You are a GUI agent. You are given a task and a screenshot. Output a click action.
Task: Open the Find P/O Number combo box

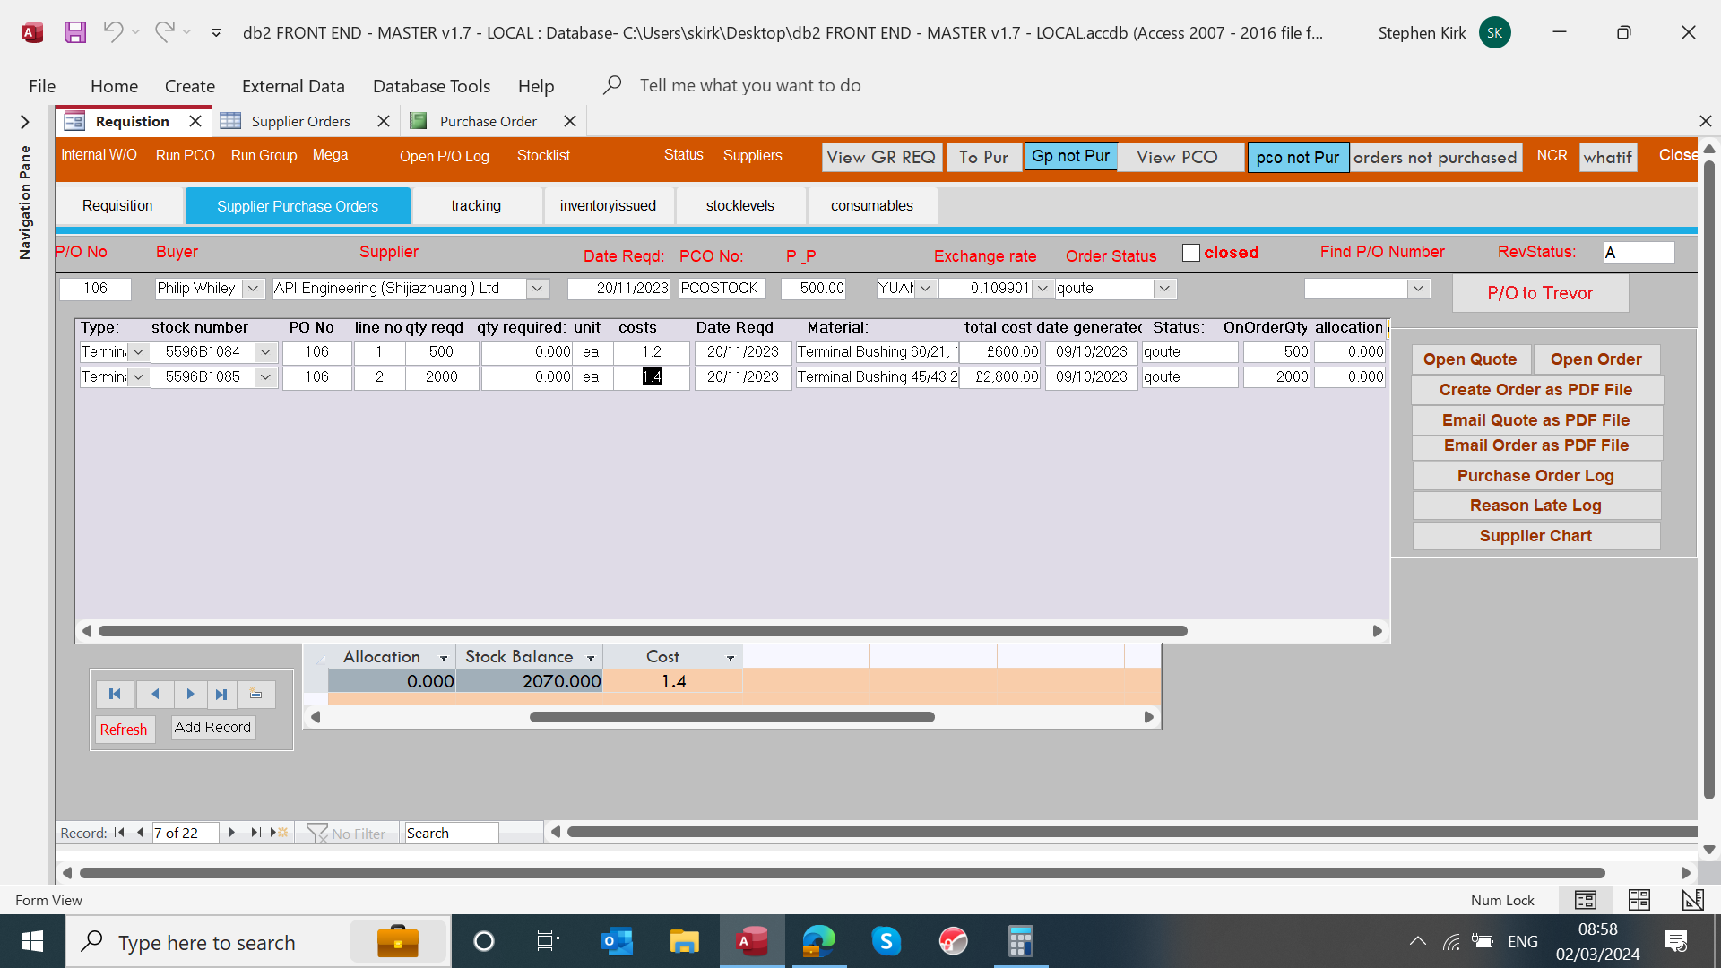[1417, 289]
